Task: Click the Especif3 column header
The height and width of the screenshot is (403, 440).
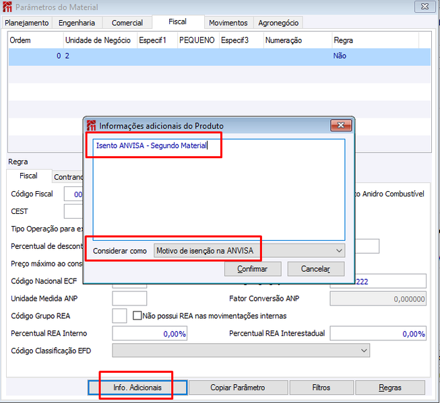Action: point(241,40)
